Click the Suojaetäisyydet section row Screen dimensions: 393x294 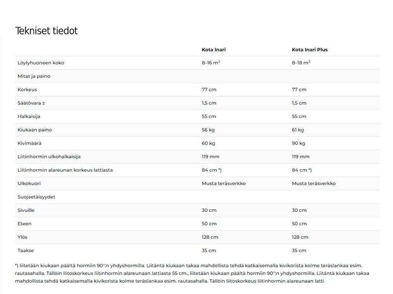[x=37, y=197]
